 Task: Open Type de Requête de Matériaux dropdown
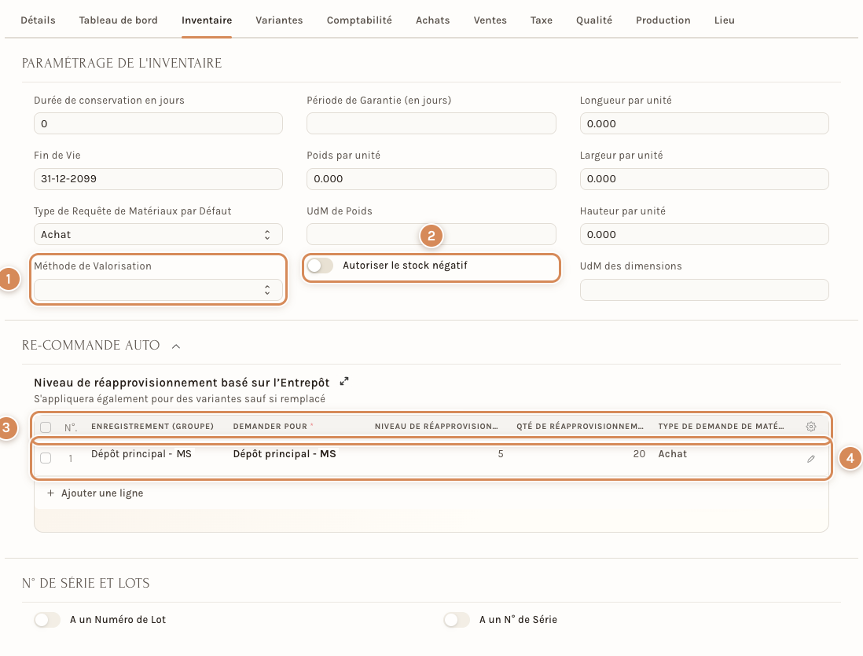(x=159, y=234)
